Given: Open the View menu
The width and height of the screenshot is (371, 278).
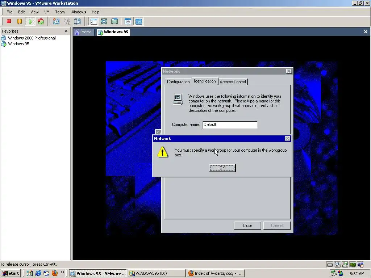Looking at the screenshot, I should pos(34,12).
